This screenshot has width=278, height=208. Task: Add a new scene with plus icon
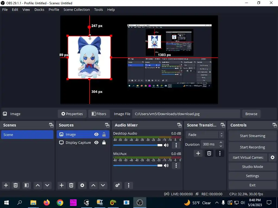click(6, 185)
